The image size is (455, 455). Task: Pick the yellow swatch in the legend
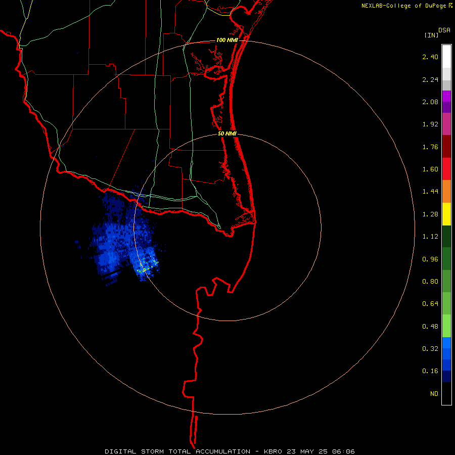point(446,214)
